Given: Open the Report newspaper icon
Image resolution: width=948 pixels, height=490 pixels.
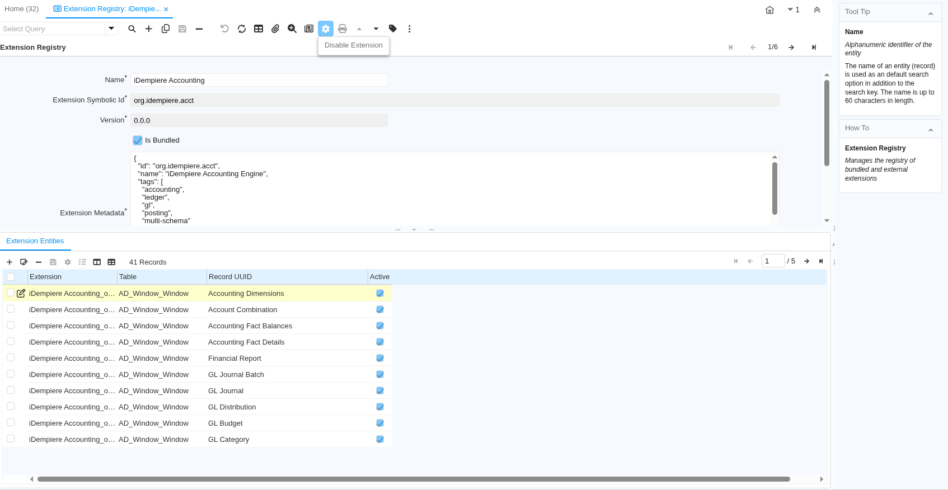Looking at the screenshot, I should [309, 29].
